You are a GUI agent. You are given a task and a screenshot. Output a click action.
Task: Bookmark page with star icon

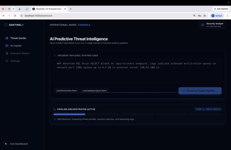point(205,16)
